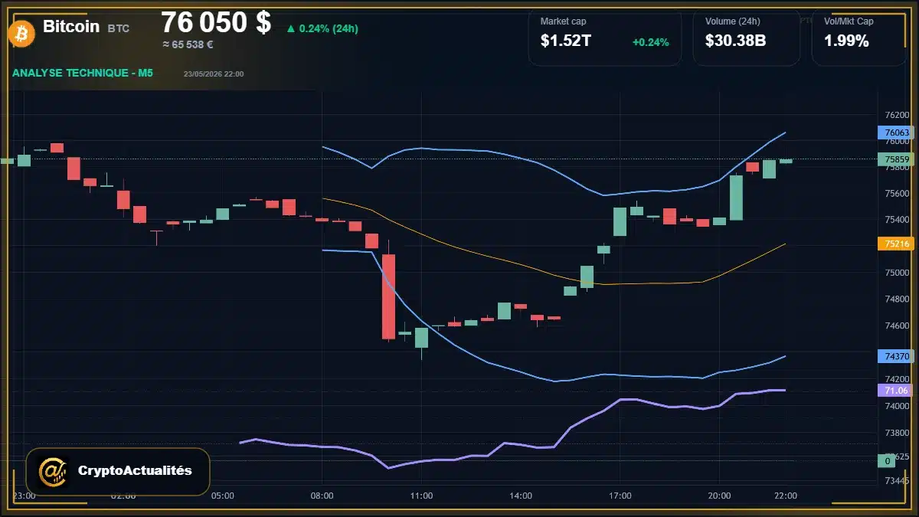
Task: Click the $30.38B volume value
Action: click(x=736, y=41)
